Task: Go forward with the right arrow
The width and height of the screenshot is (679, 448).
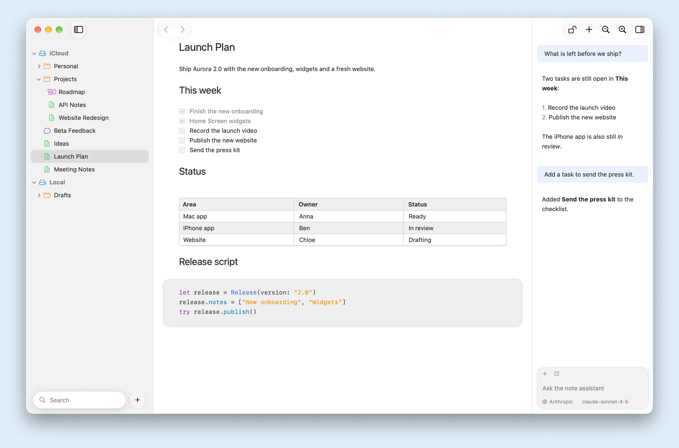Action: pos(183,30)
